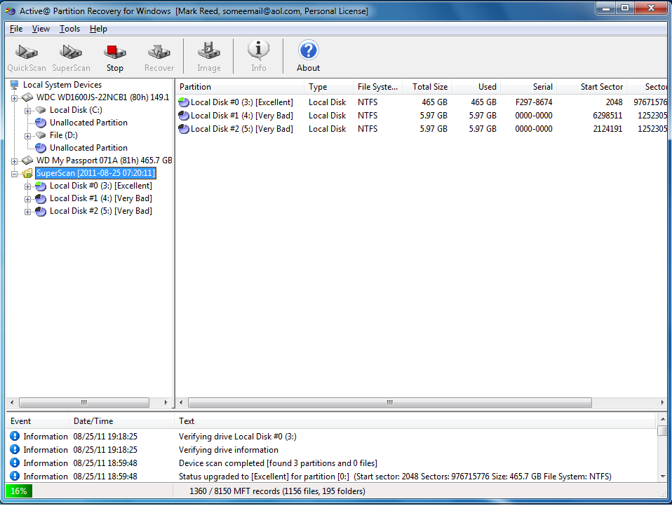
Task: Click tree icon of Local Disk #1 [Very Bad]
Action: point(41,198)
